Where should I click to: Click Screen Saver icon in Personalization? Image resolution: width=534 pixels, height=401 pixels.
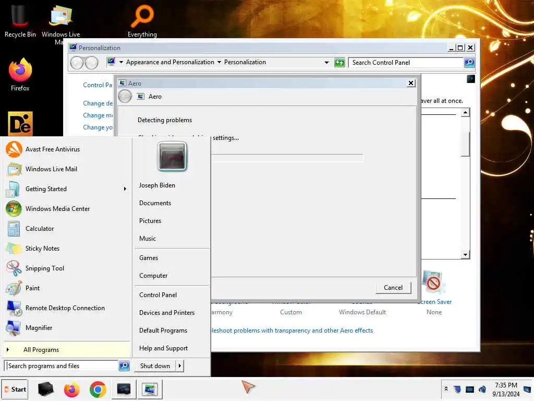click(433, 282)
